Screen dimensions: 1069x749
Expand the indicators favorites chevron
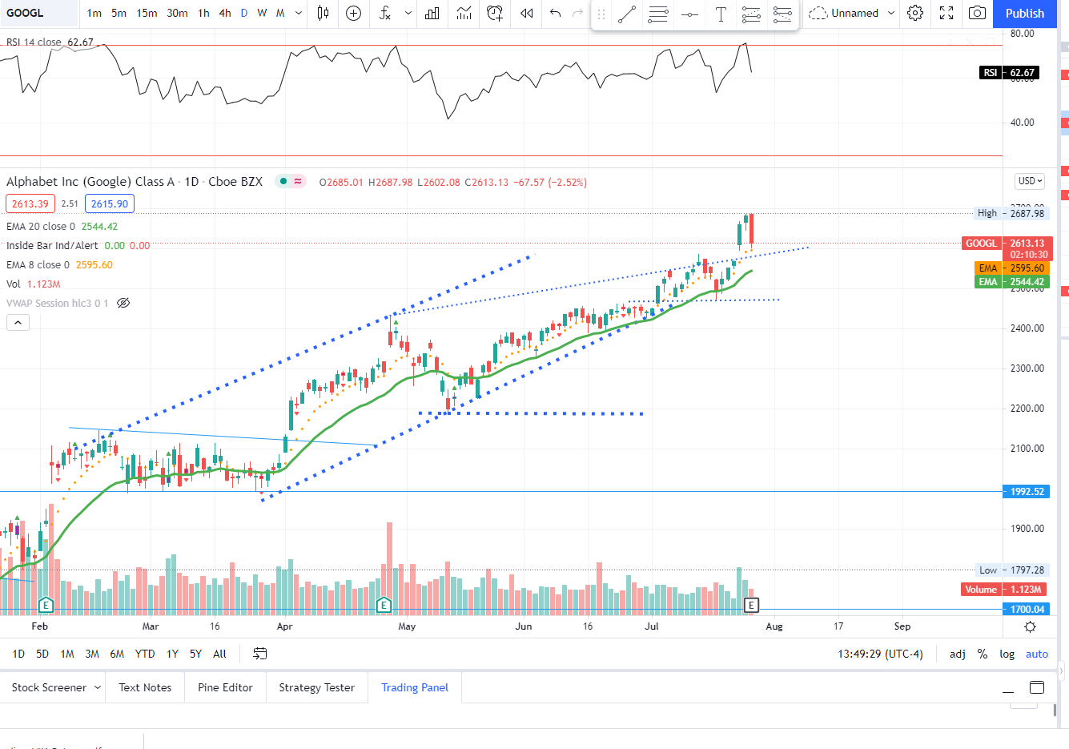point(408,13)
